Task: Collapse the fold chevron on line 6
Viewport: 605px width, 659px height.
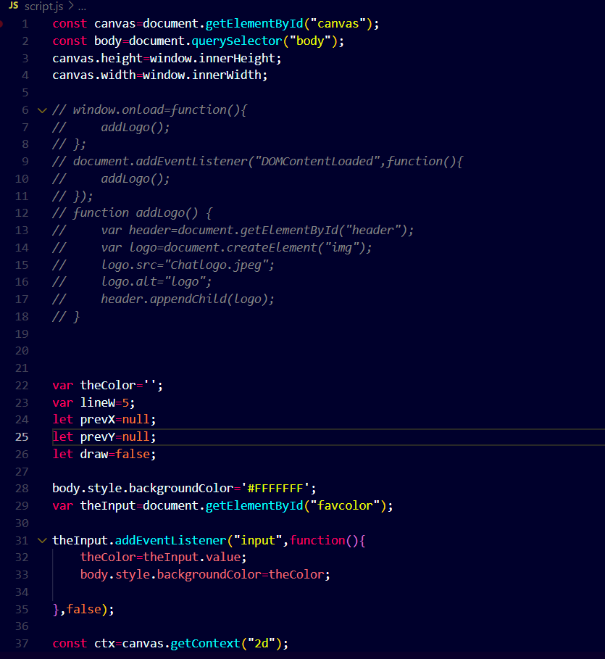Action: [42, 110]
